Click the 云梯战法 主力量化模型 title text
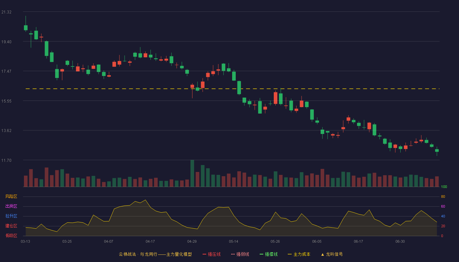The width and height of the screenshot is (459, 262). (x=155, y=254)
